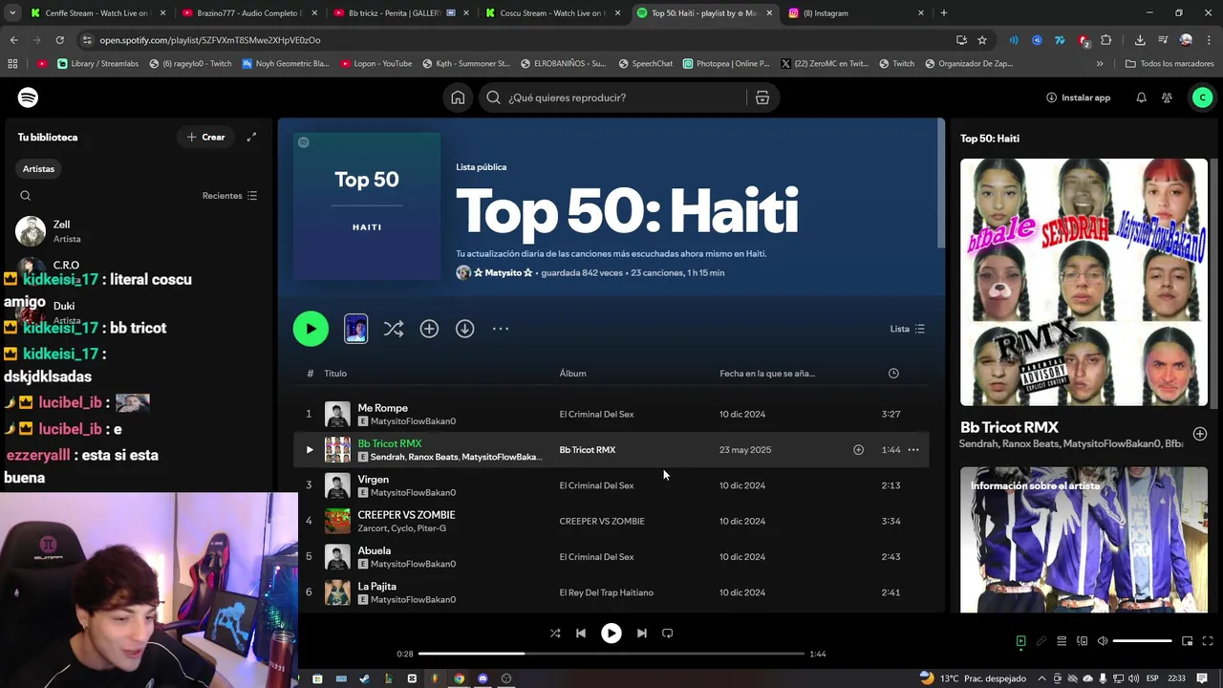
Task: Click the Top 50 Haiti cover image
Action: click(367, 206)
